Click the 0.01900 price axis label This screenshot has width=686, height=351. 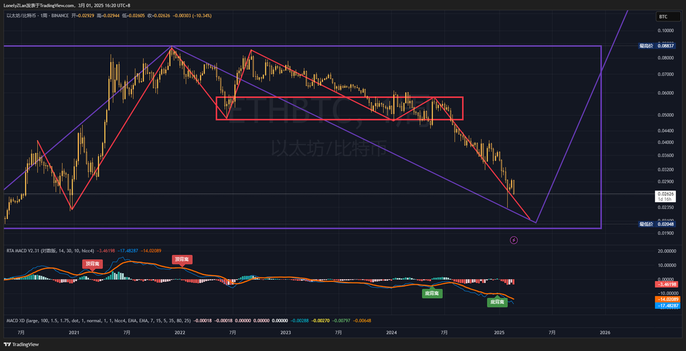pos(667,233)
